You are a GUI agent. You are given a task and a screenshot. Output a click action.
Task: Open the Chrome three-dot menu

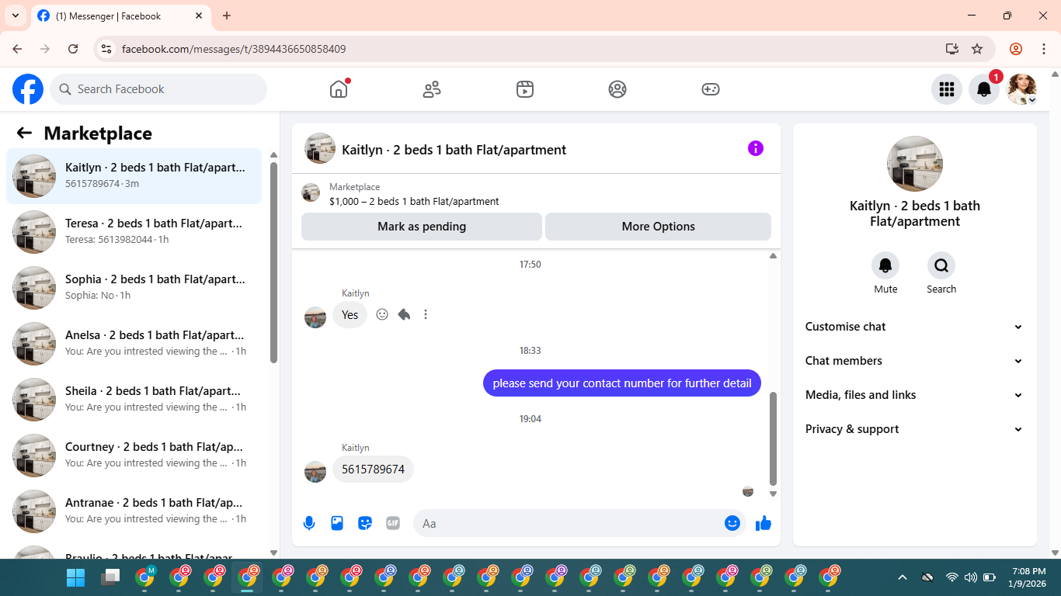pyautogui.click(x=1044, y=49)
